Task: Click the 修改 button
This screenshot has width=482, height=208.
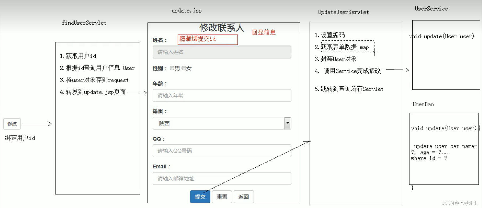Action: click(12, 124)
